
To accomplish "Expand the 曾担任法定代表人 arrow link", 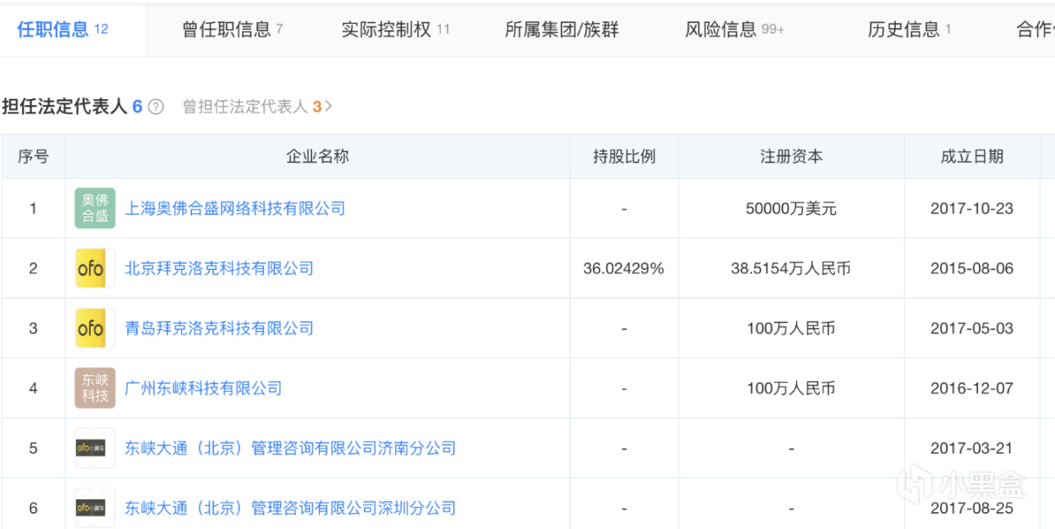I will click(328, 107).
